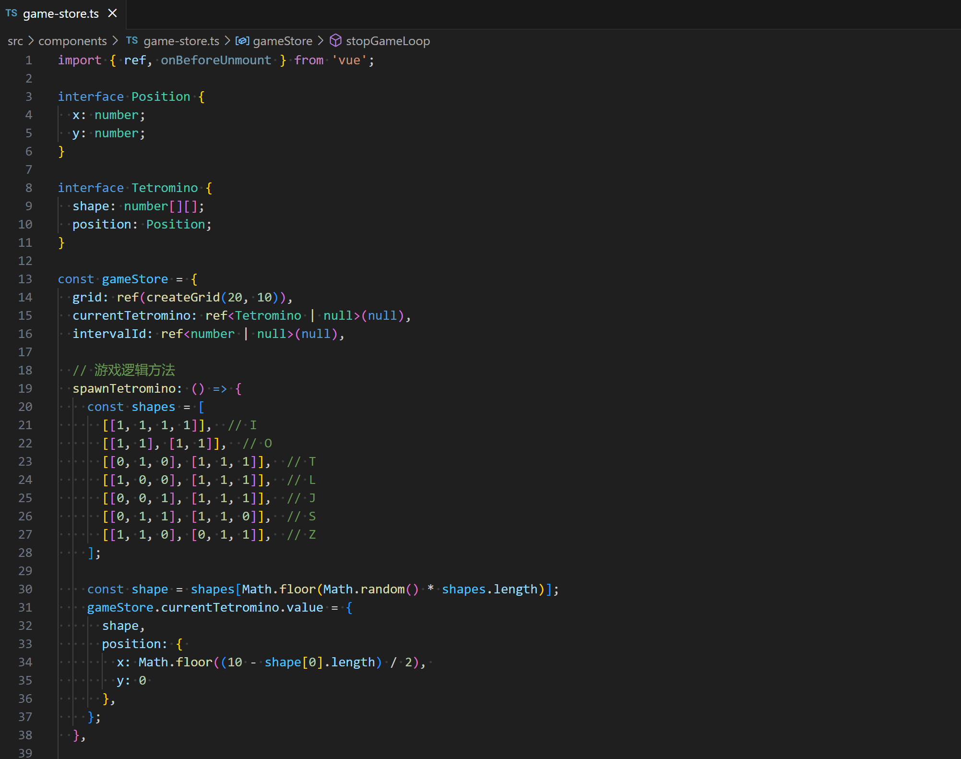961x759 pixels.
Task: Click the Chinese comment on line 18
Action: (134, 370)
